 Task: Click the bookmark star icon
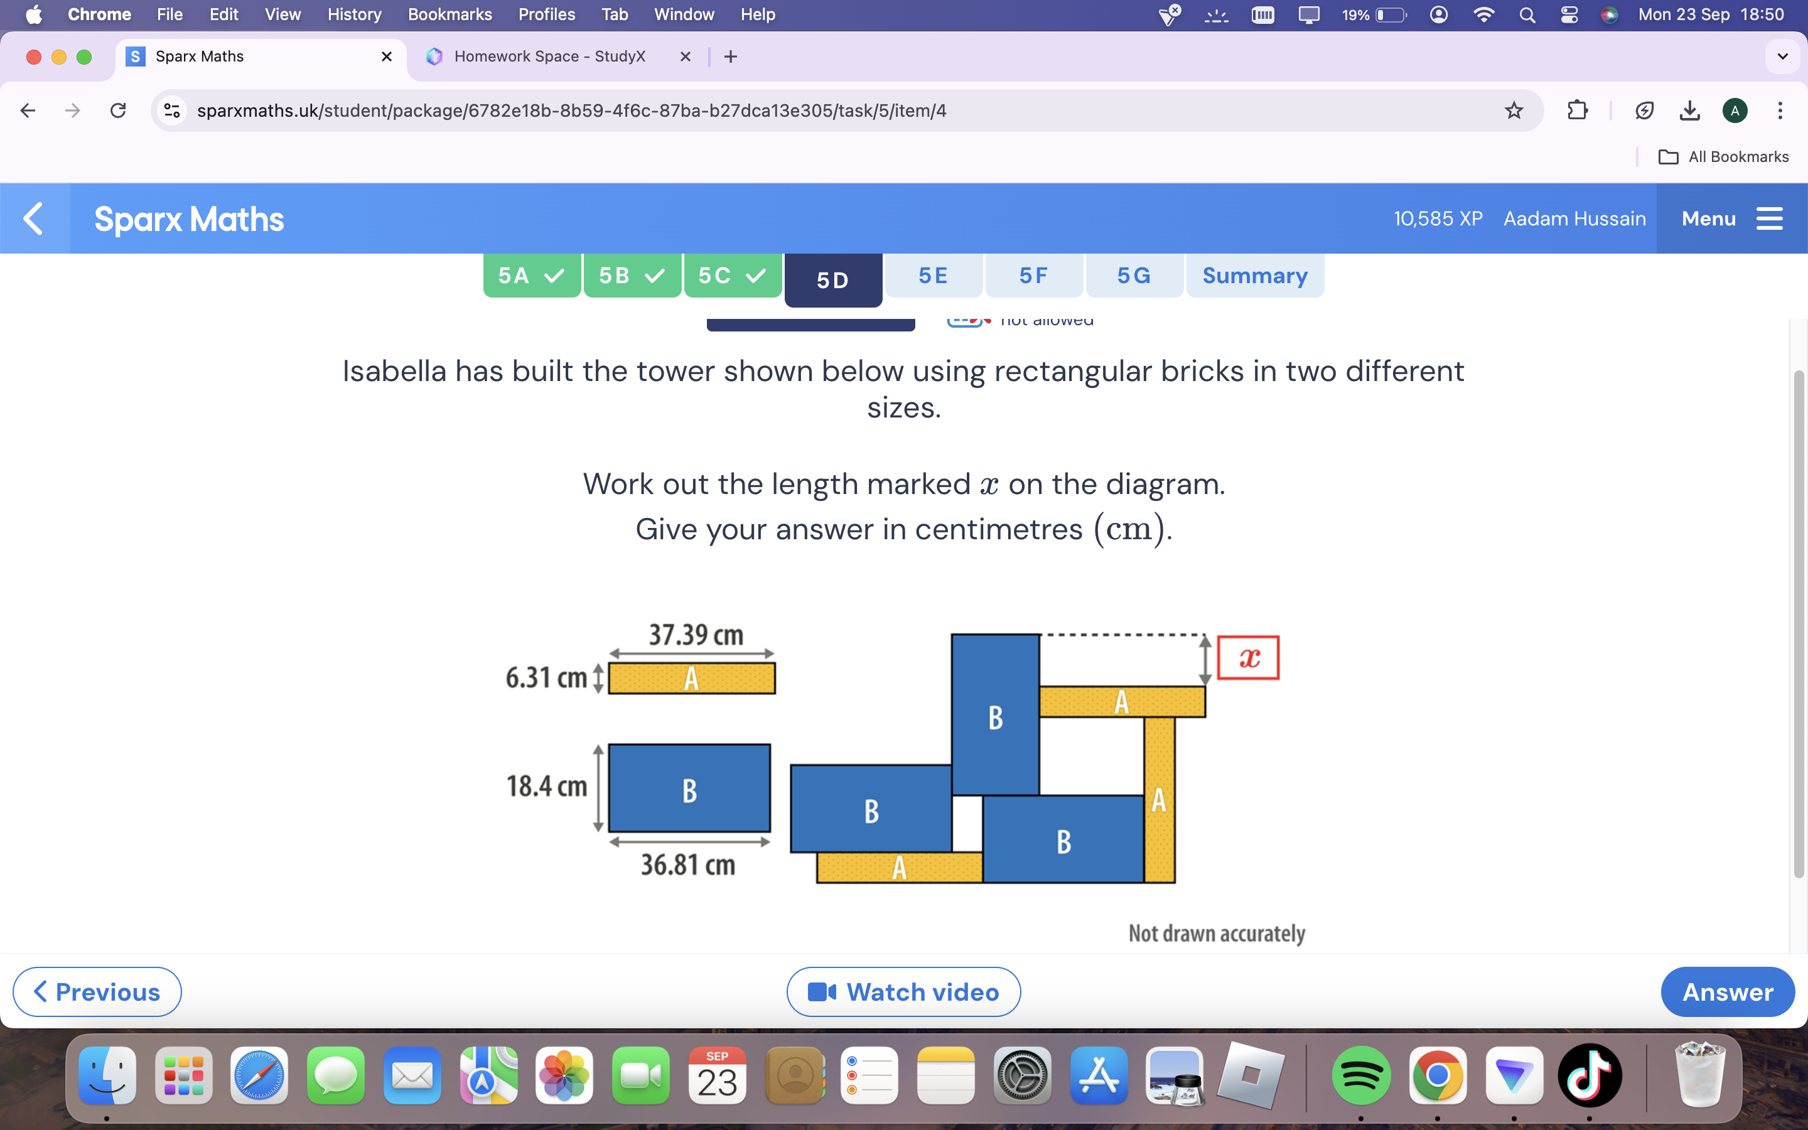pyautogui.click(x=1514, y=109)
